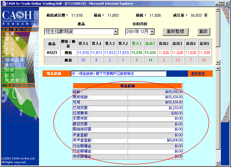Click the 買入4 price 11,511
The width and height of the screenshot is (231, 167).
tap(96, 52)
